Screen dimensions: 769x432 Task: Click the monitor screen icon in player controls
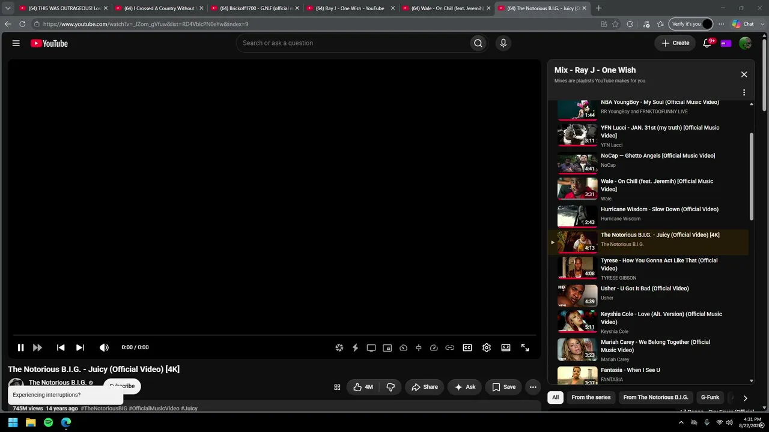[x=371, y=348]
